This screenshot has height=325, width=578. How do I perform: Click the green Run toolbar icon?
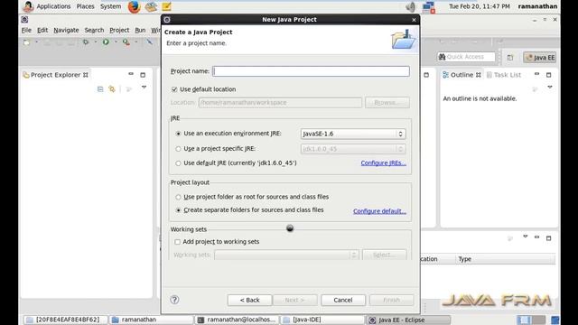106,42
